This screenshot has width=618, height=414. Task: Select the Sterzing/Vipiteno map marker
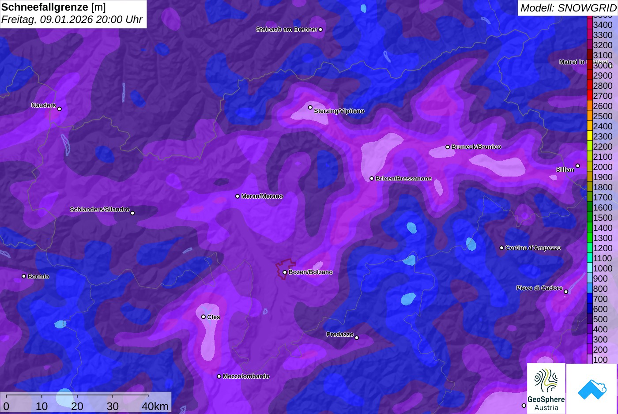pos(310,107)
